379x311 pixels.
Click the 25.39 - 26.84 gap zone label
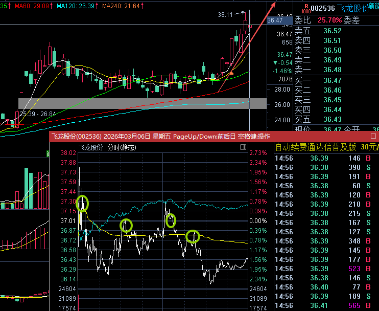(x=38, y=114)
